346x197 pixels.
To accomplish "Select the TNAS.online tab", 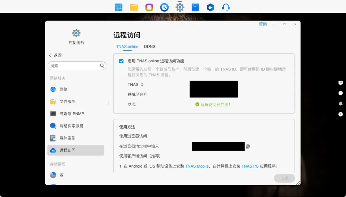I will click(127, 47).
